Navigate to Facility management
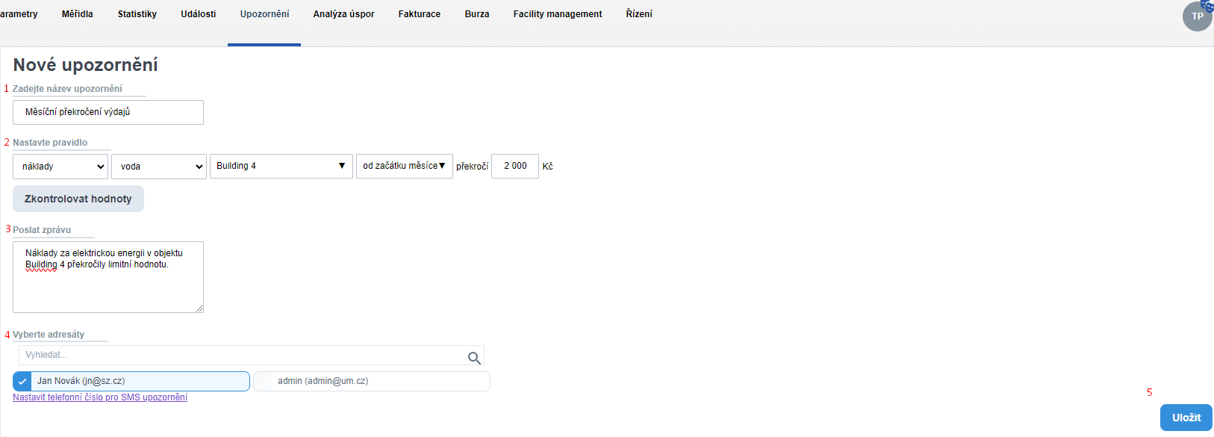This screenshot has height=437, width=1214. tap(558, 14)
